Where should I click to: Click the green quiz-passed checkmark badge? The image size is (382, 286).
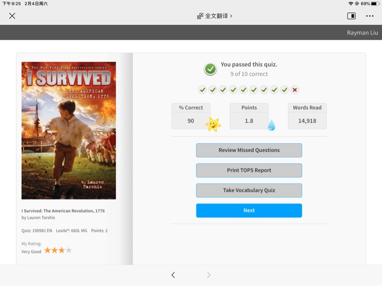(210, 69)
